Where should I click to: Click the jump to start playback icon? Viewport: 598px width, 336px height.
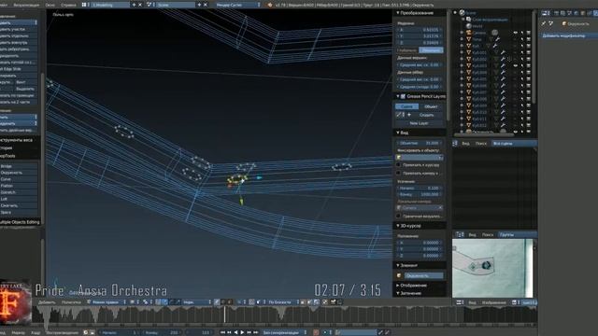(222, 332)
